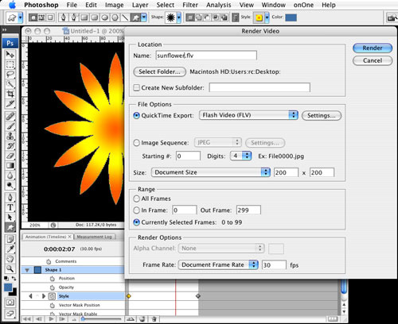Open Flash Video (FLV) format dropdown

point(248,115)
